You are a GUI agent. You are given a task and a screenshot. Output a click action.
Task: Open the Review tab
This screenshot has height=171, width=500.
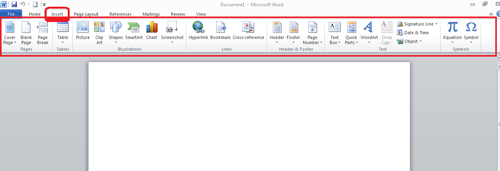[178, 14]
